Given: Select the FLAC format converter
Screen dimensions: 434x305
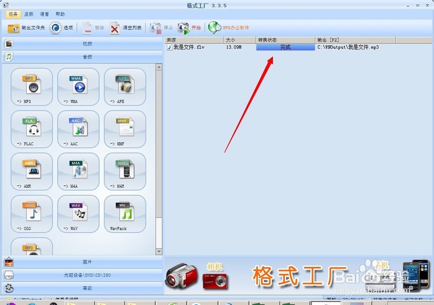Looking at the screenshot, I should (x=31, y=129).
